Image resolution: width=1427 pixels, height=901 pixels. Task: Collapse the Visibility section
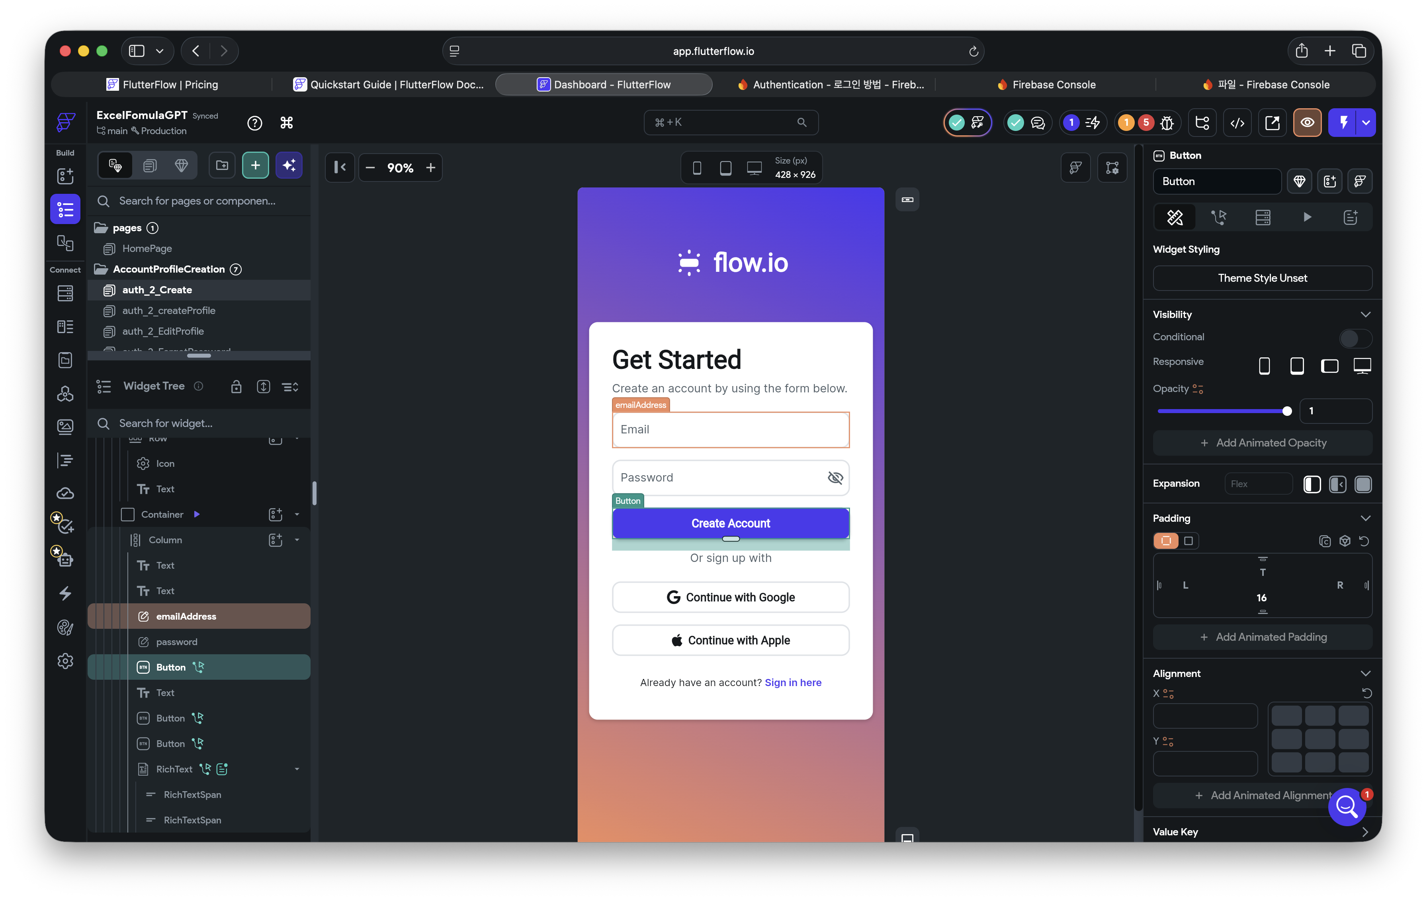click(1365, 314)
